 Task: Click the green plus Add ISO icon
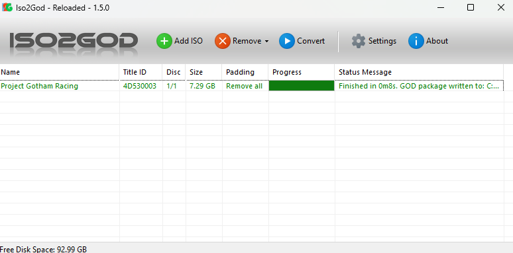pyautogui.click(x=164, y=41)
